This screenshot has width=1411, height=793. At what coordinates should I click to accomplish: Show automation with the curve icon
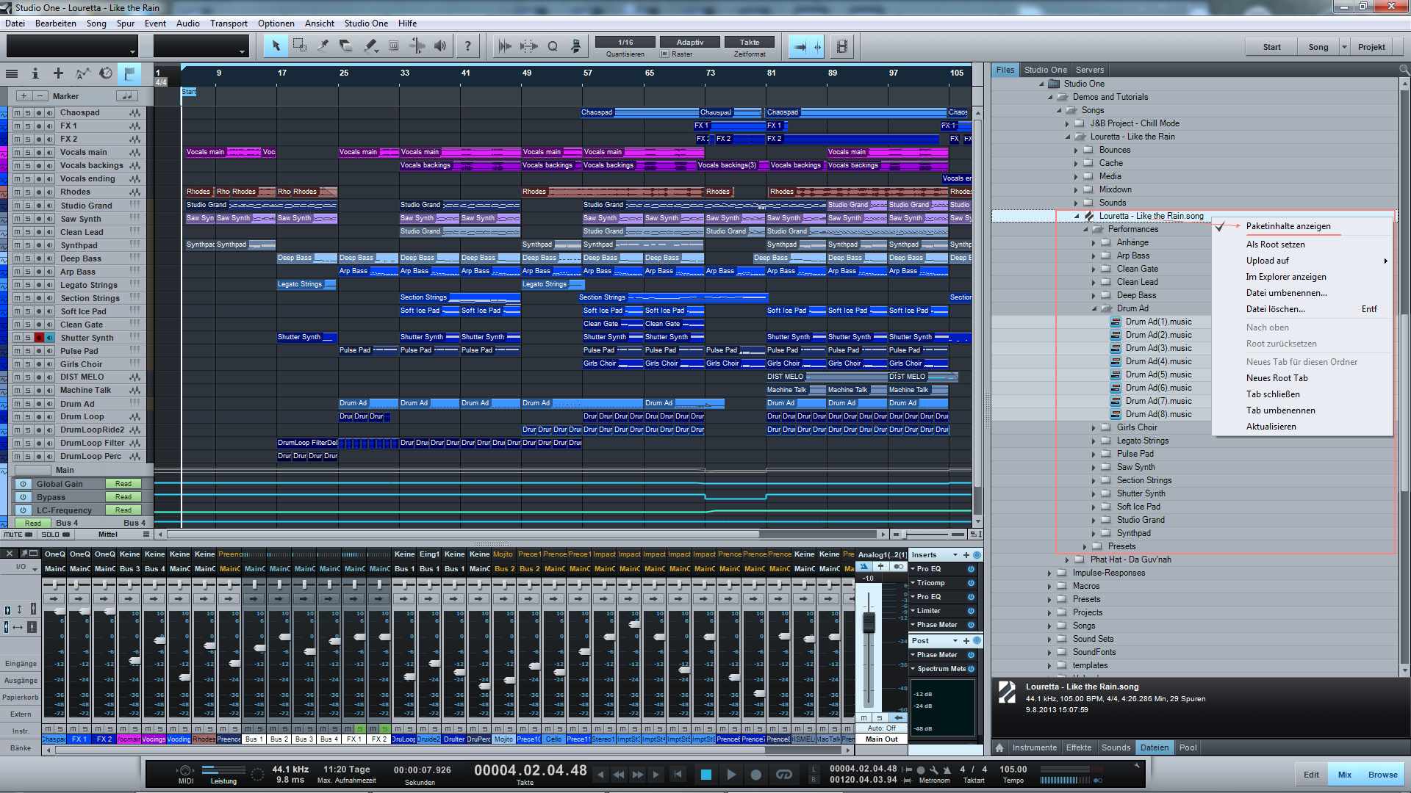(x=82, y=73)
